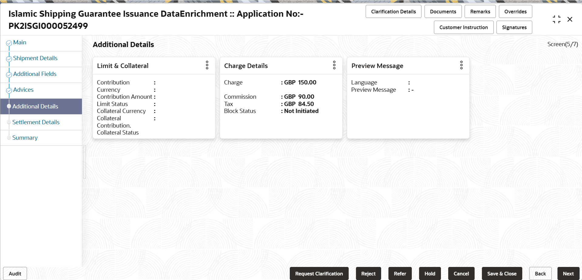Viewport: 582px width, 280px height.
Task: Click the Language label in Preview Message
Action: coord(364,83)
